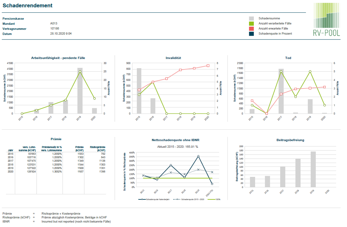This screenshot has height=227, width=347.
Task: Select green Anzahl verarbeitete Fälle legend swatch
Action: pyautogui.click(x=251, y=23)
